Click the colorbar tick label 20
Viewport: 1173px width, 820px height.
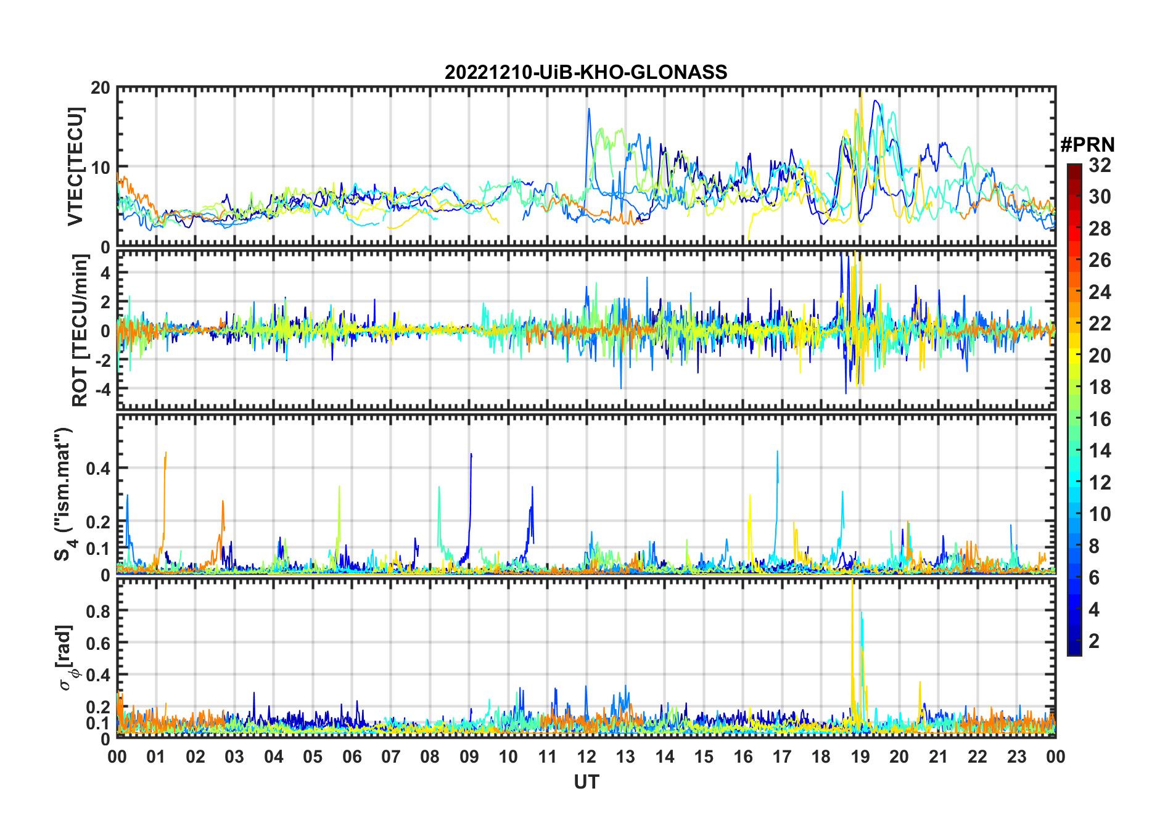coord(1100,356)
